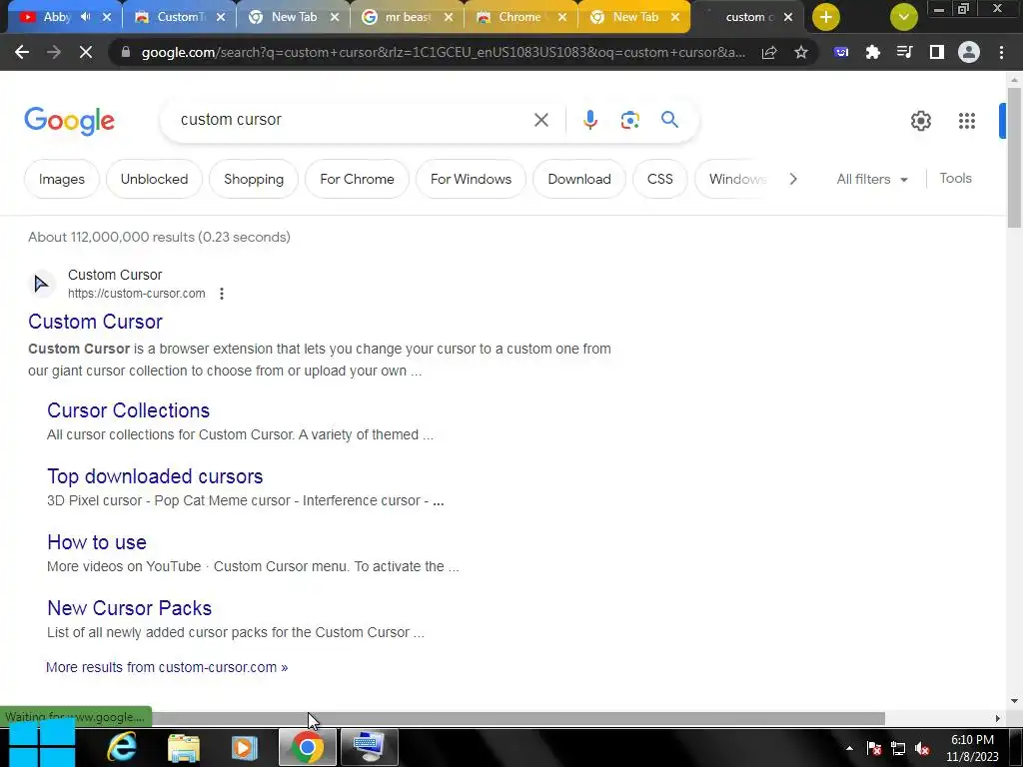Select the Unblocked filter chip
Screen dimensions: 1023x767
tap(154, 179)
